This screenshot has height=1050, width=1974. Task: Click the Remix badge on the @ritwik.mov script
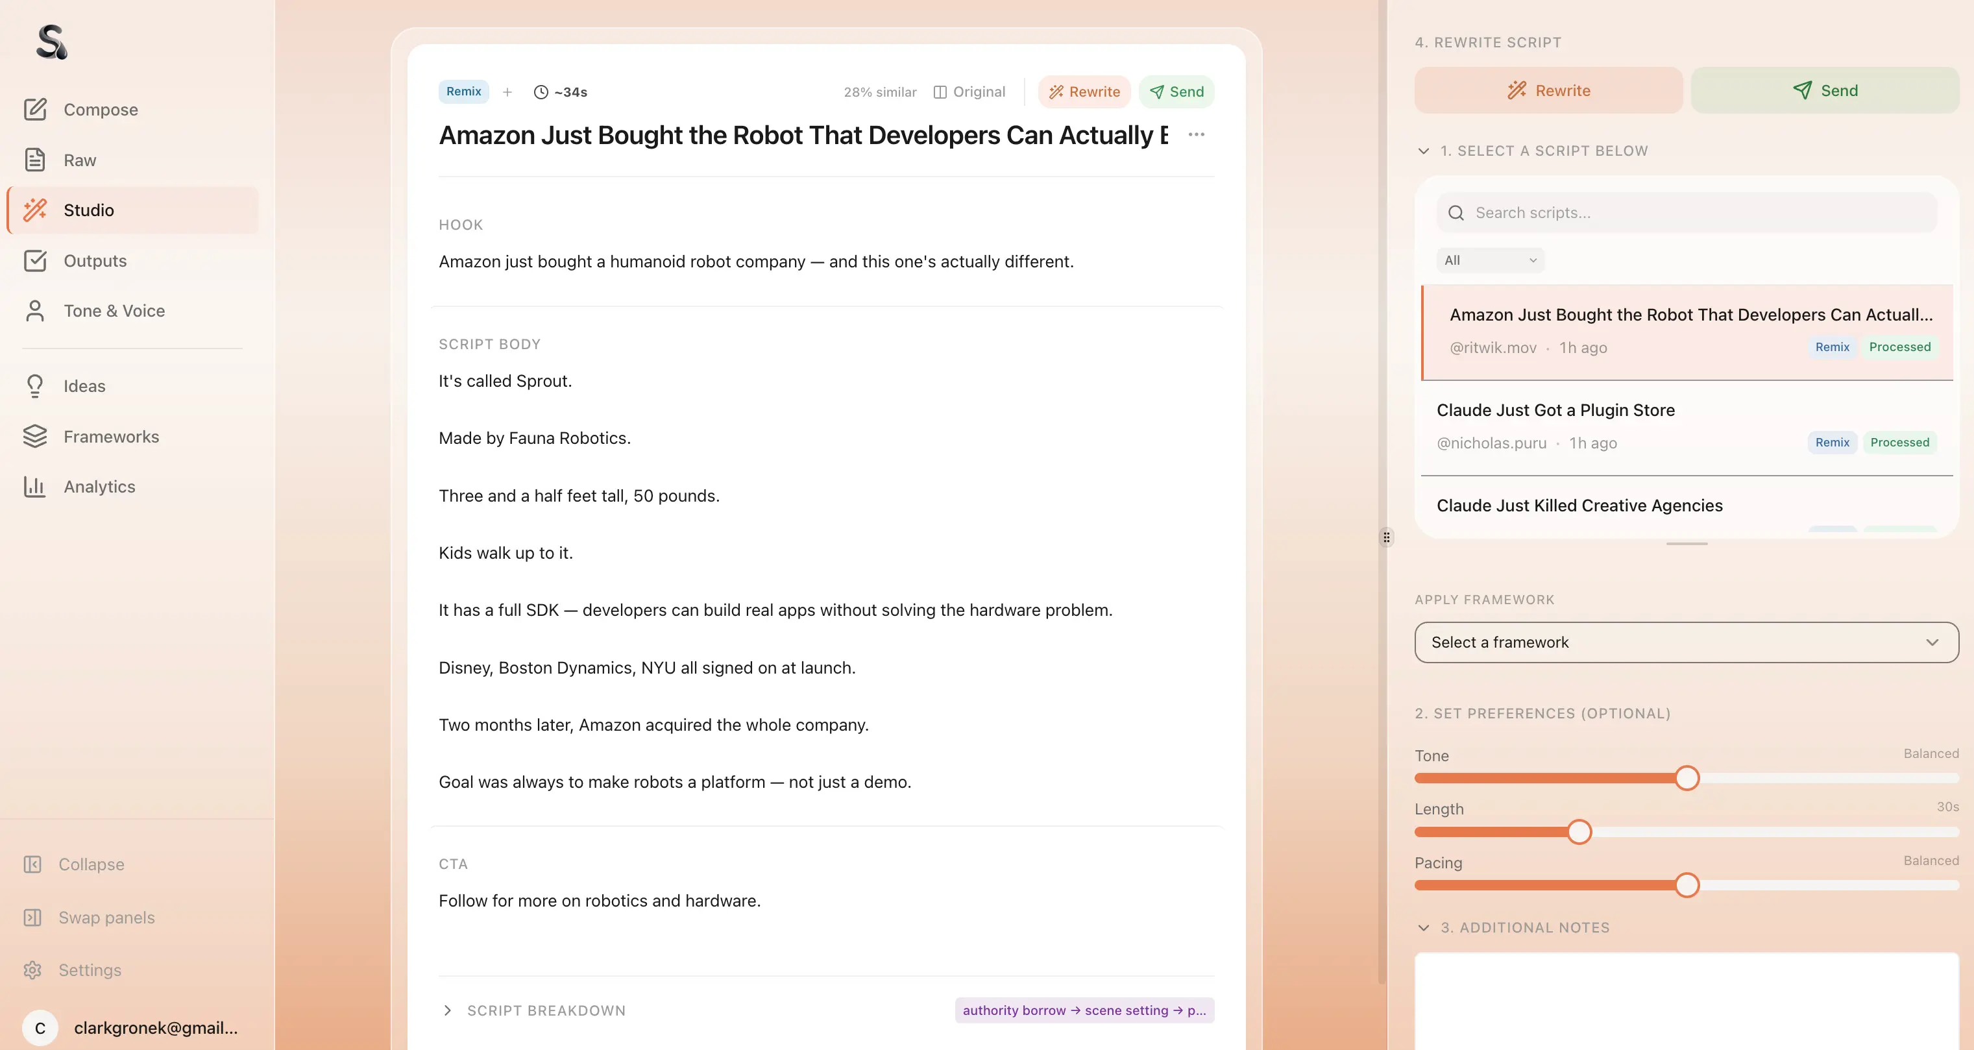tap(1833, 347)
